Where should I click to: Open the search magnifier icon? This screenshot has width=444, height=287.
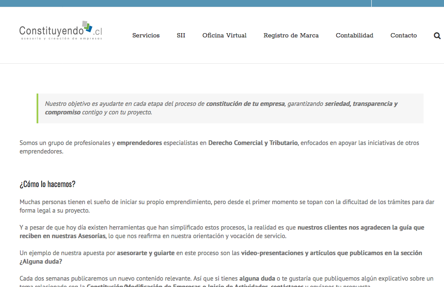tap(437, 36)
